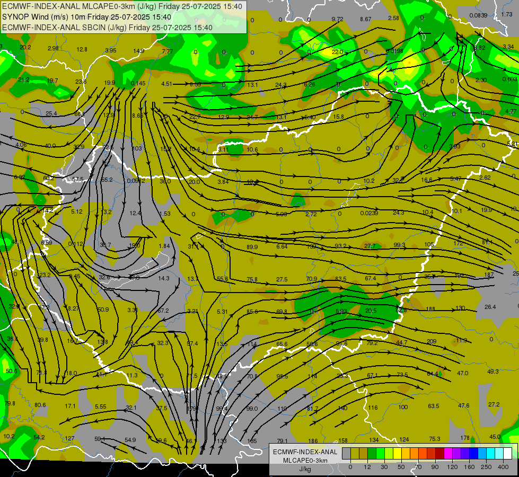The height and width of the screenshot is (477, 519).
Task: Click the map value '75.8'
Action: 252,279
